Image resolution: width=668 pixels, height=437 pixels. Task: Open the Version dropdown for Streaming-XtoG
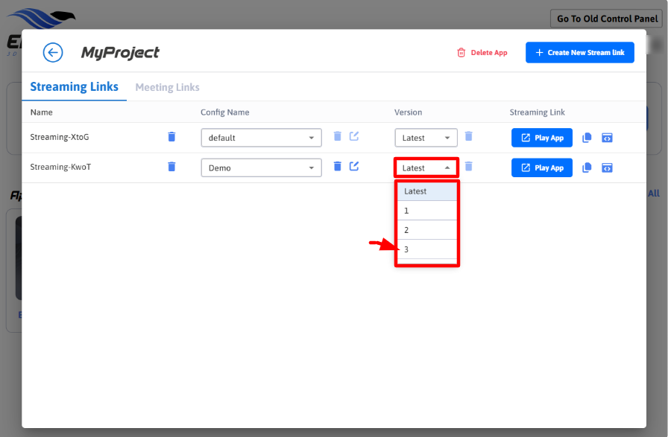point(426,138)
